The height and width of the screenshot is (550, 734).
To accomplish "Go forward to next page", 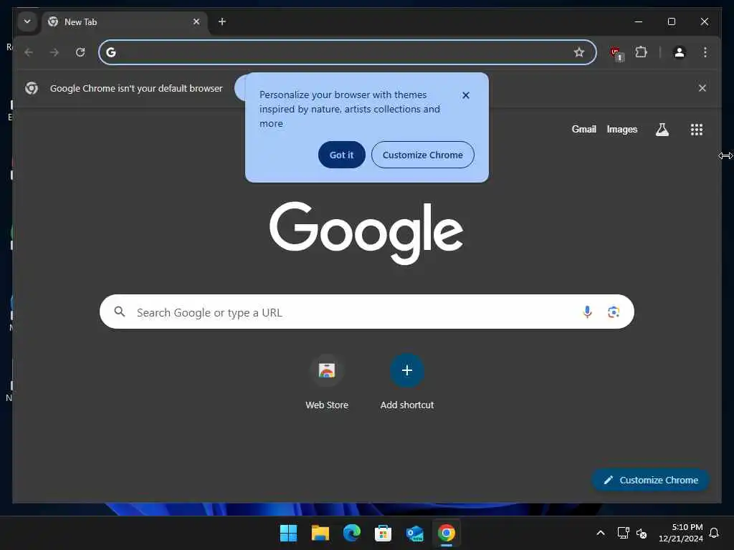I will point(54,52).
